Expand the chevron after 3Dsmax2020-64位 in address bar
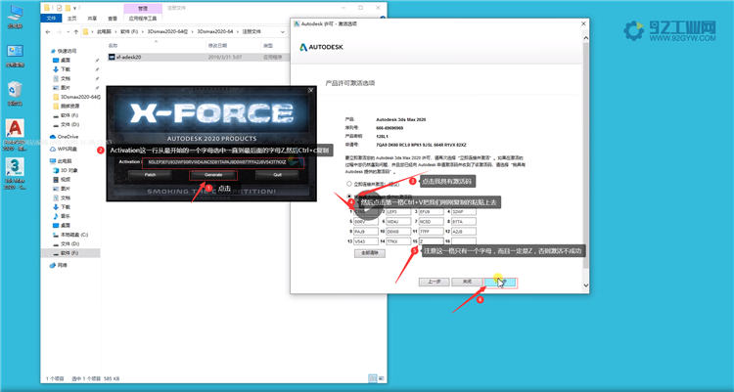Viewport: 734px width, 392px height. point(193,32)
